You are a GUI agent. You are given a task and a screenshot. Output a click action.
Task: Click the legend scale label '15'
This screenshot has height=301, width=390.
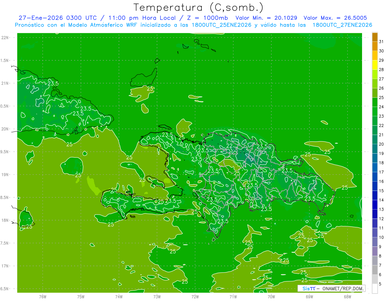pyautogui.click(x=381, y=191)
